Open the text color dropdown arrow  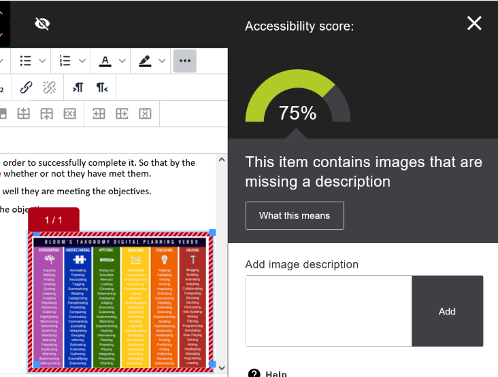[122, 60]
